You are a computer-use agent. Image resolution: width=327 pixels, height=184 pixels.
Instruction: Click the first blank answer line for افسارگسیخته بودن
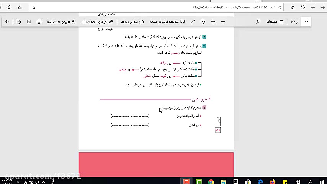[130, 116]
